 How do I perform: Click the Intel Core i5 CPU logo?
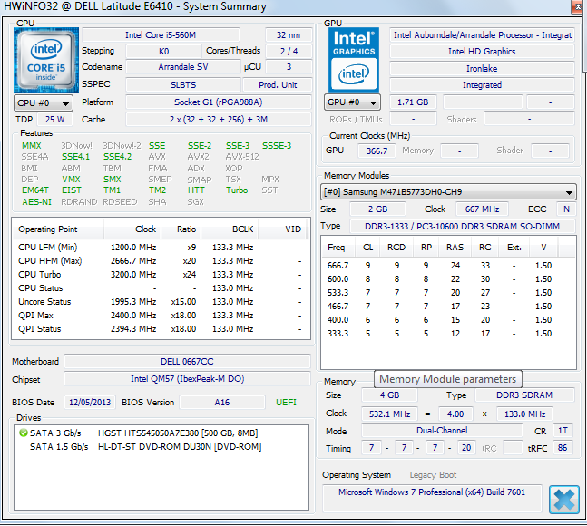(x=46, y=60)
